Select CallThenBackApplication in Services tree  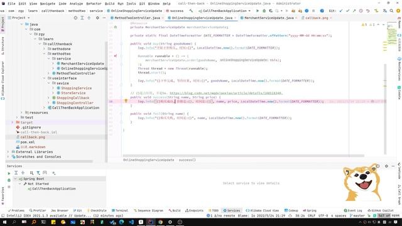54,188
